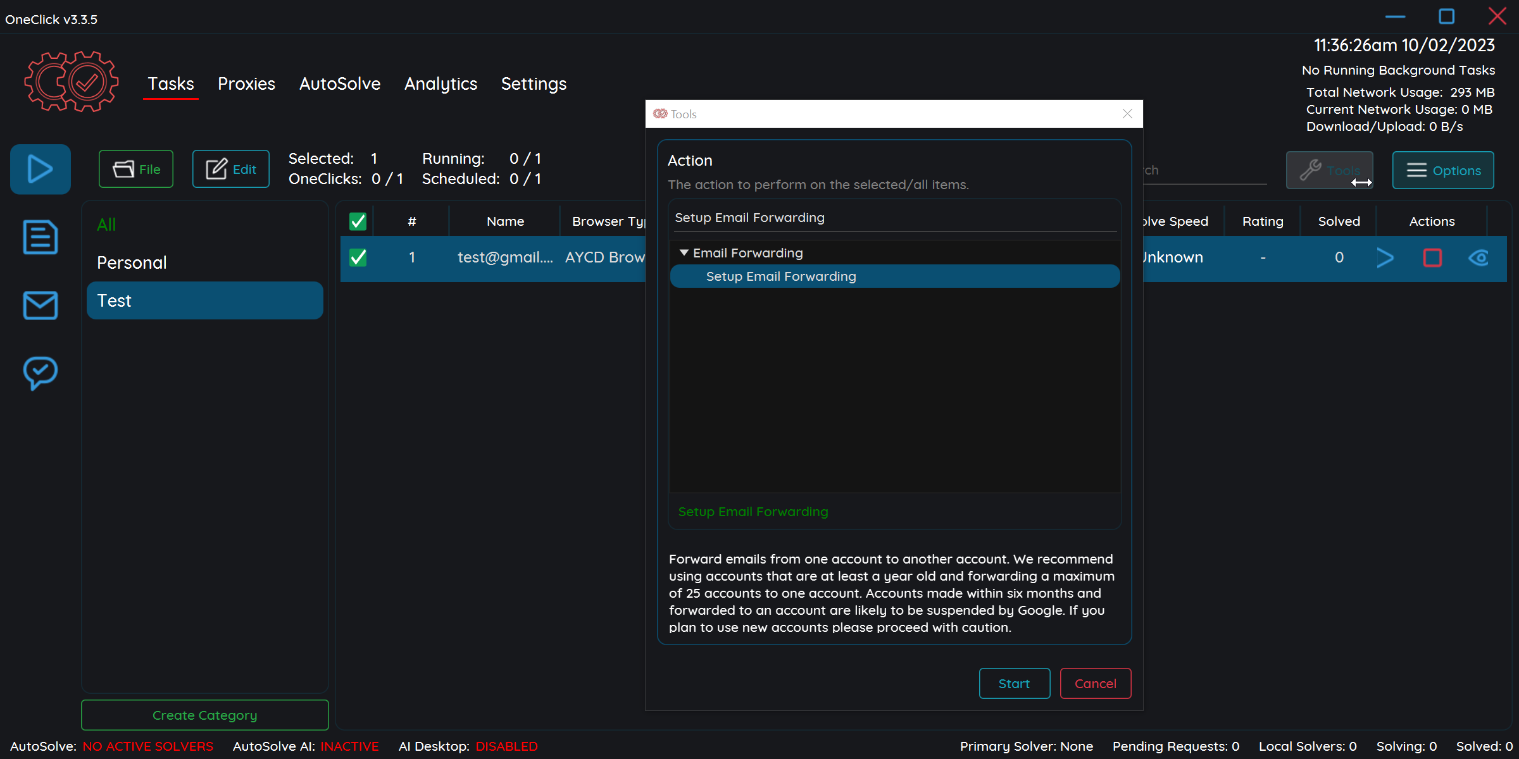Click the action search field in dialog
Viewport: 1519px width, 759px height.
coord(894,218)
